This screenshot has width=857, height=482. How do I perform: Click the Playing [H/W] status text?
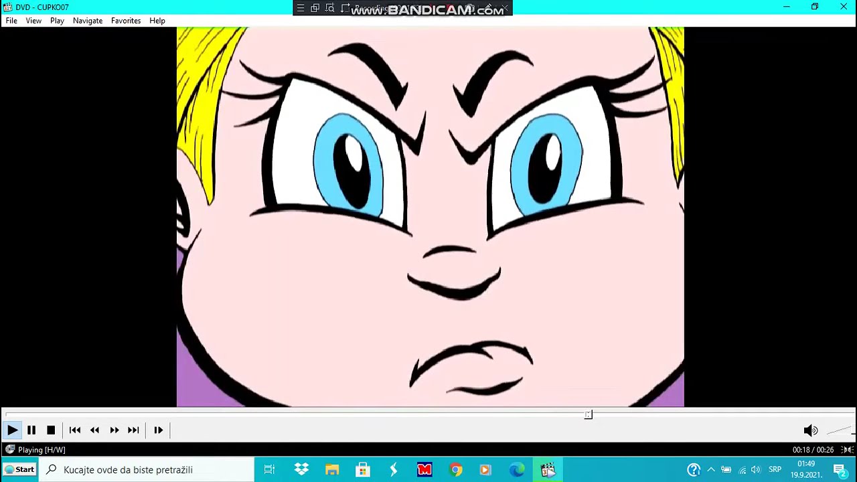[x=42, y=450]
